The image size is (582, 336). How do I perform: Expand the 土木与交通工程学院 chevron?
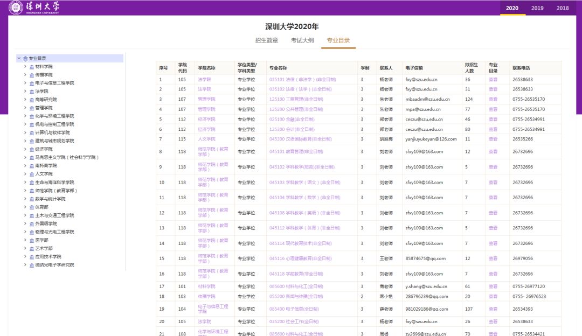pos(25,215)
